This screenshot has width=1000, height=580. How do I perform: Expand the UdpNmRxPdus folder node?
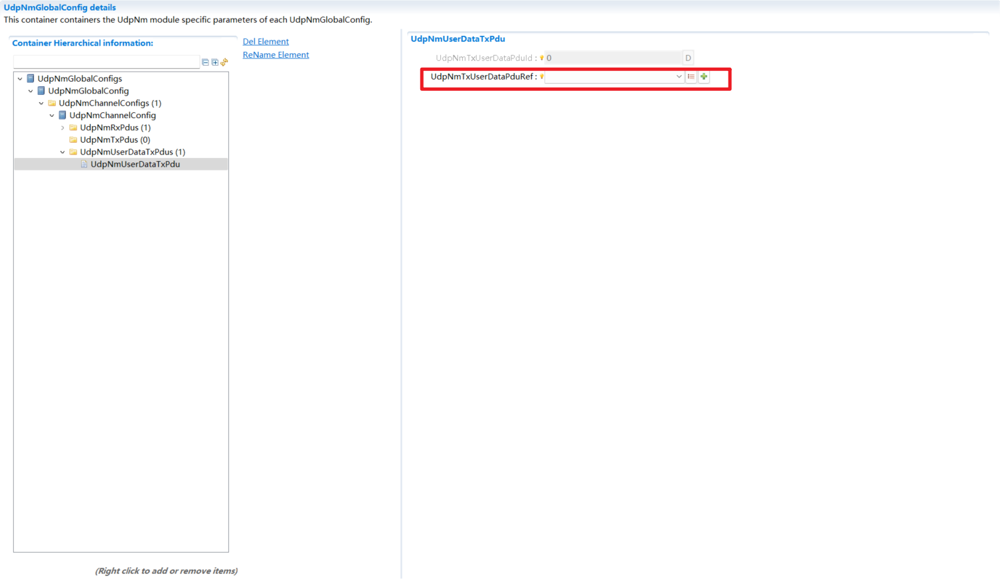pyautogui.click(x=62, y=128)
